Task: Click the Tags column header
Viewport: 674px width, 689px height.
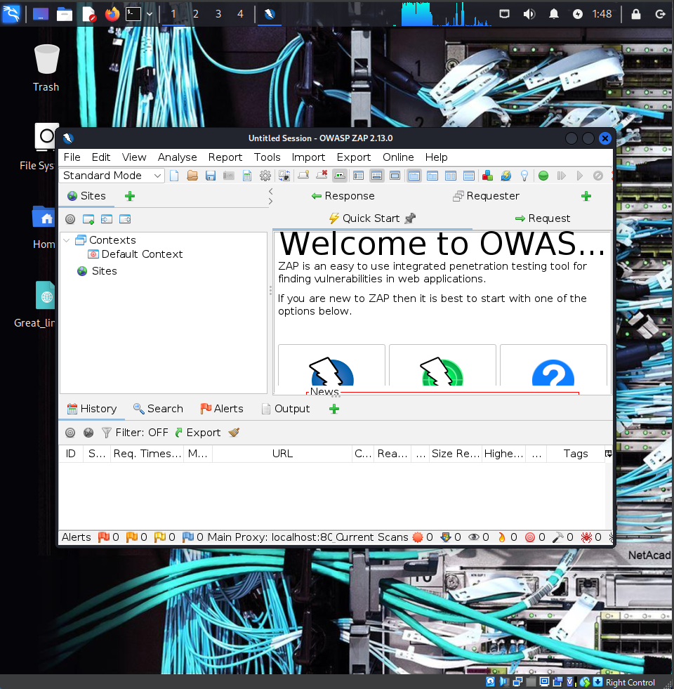Action: [575, 454]
